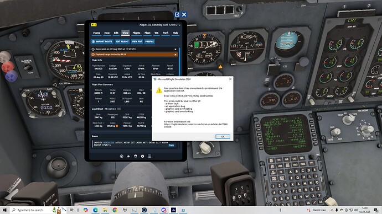Show hidden system tray icons chevron
Viewport: 382px width, 214px height.
click(332, 210)
